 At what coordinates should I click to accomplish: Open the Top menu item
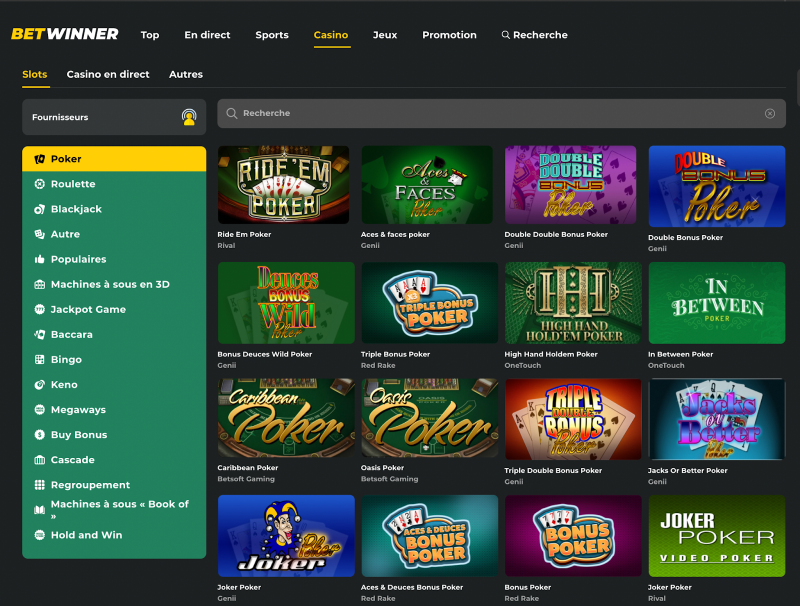pyautogui.click(x=150, y=35)
